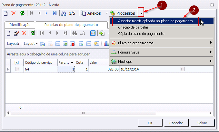Click the horizontal scrollbar thumb under the grid

tap(84, 113)
